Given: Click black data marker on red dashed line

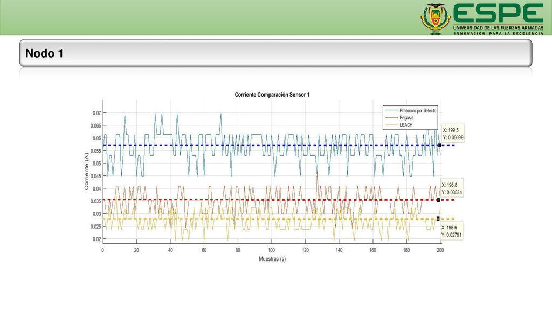Looking at the screenshot, I should (438, 200).
